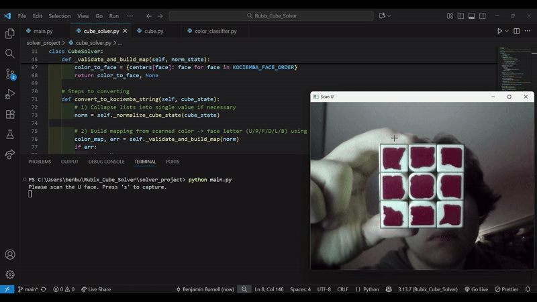
Task: Open notifications bell icon
Action: (x=528, y=289)
